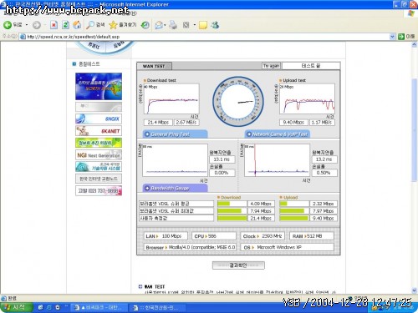The image size is (418, 313).
Task: Click the 결과확인 button below the test panel
Action: 238,265
